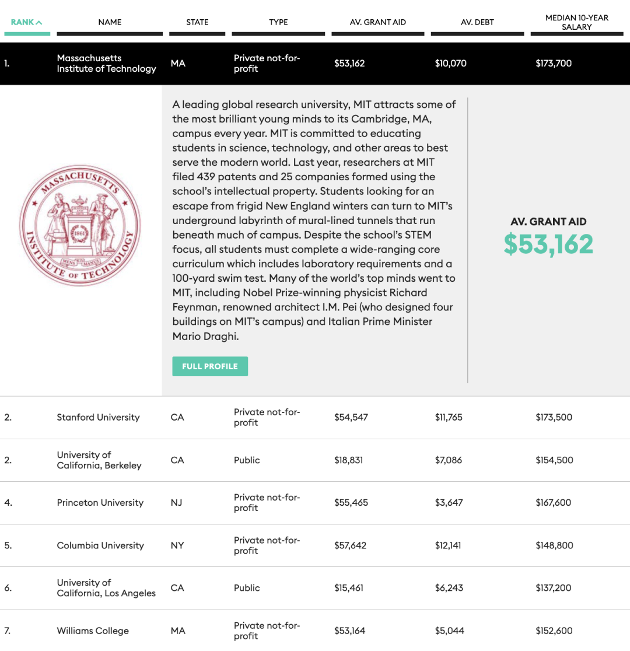Click the large green $53,162 figure
The image size is (630, 651).
tap(548, 244)
